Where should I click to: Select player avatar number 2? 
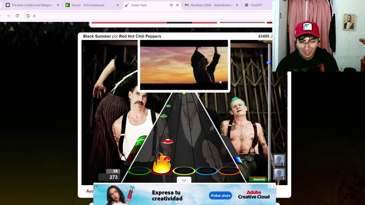[x=279, y=174]
